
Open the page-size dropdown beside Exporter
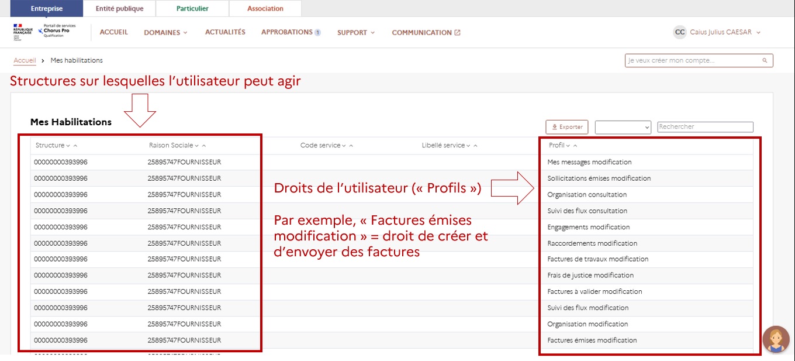(623, 126)
